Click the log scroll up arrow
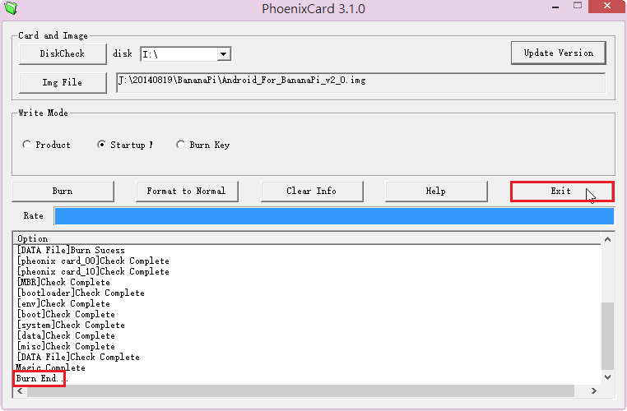This screenshot has height=411, width=627. click(x=607, y=240)
